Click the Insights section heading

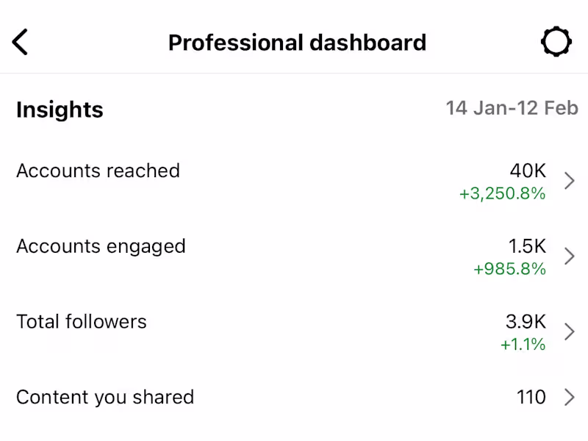[60, 110]
